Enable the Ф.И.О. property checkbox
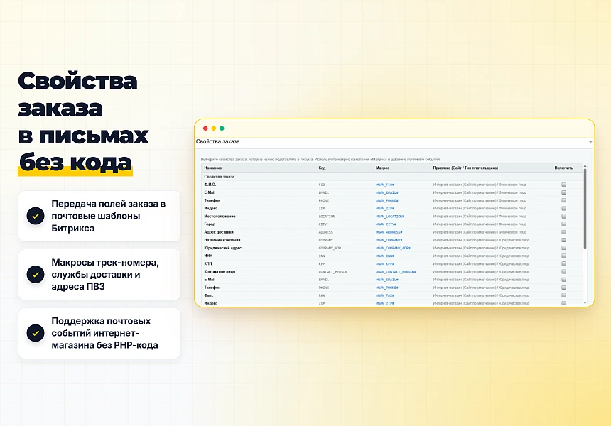 pyautogui.click(x=563, y=185)
